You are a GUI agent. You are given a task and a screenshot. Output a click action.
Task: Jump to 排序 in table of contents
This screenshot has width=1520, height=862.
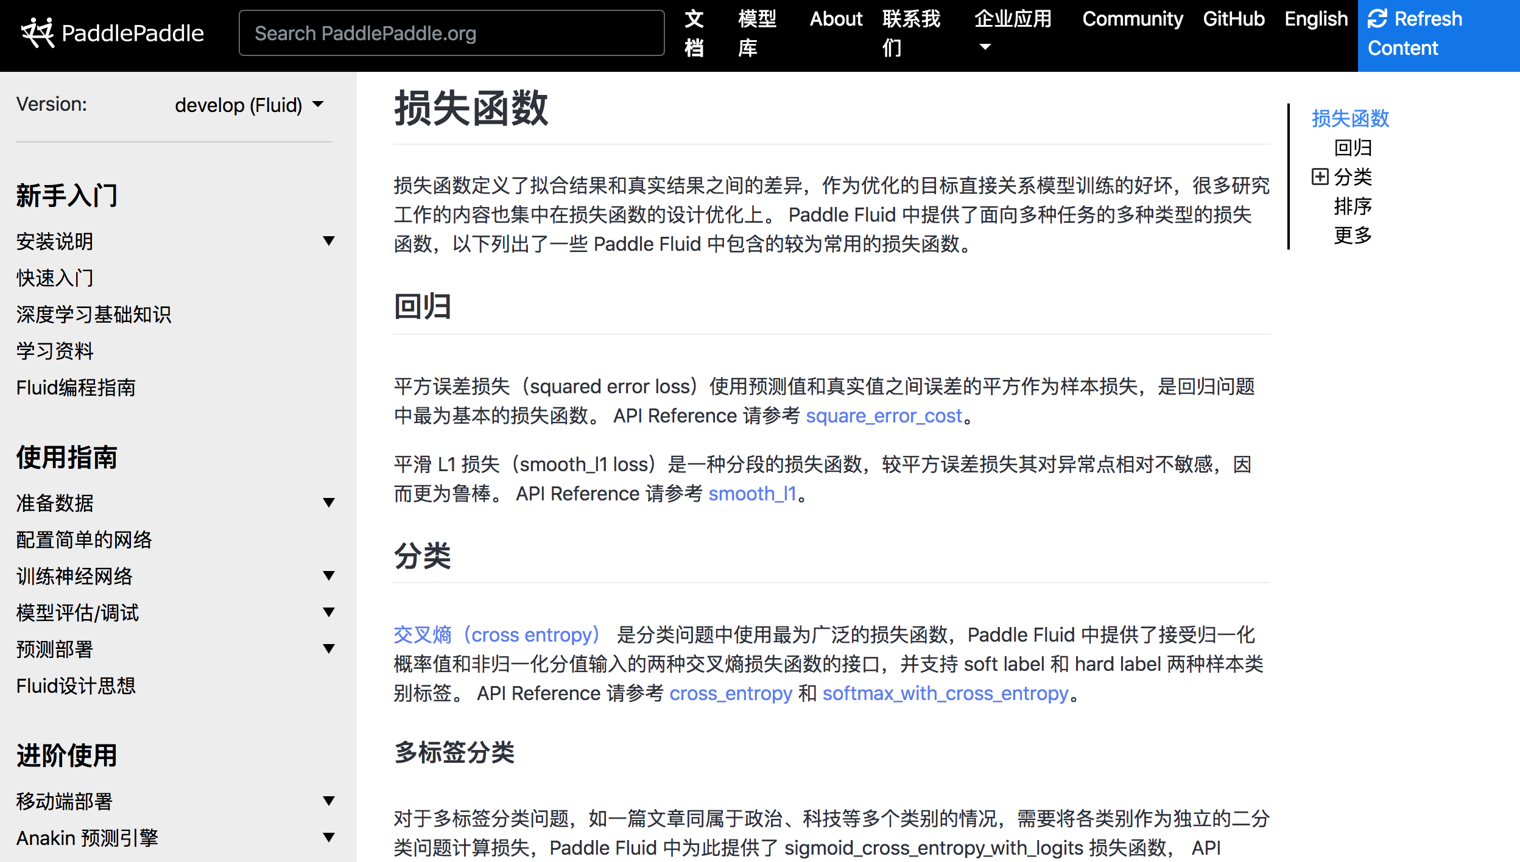pyautogui.click(x=1353, y=206)
